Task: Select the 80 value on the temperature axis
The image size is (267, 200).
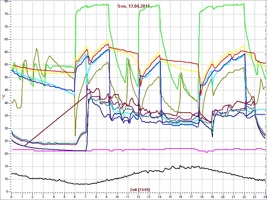Action: [6, 1]
